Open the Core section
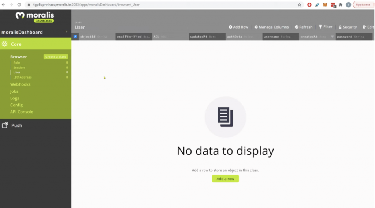Image resolution: width=375 pixels, height=208 pixels. pyautogui.click(x=36, y=44)
